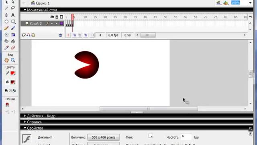Select the Zoom magnifier tool

tap(13, 60)
